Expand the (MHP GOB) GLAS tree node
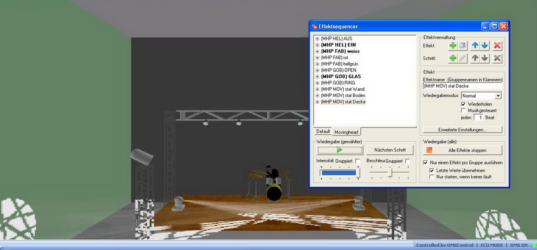The height and width of the screenshot is (250, 537). coord(317,76)
